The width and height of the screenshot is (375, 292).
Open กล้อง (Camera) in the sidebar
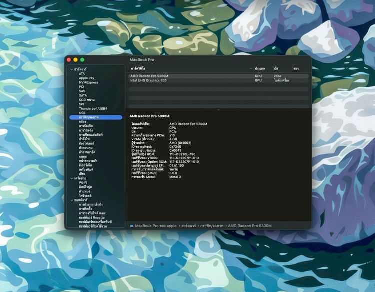pos(82,122)
